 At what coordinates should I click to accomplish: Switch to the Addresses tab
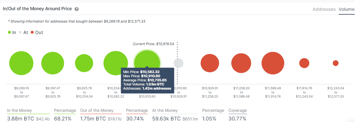pos(324,10)
